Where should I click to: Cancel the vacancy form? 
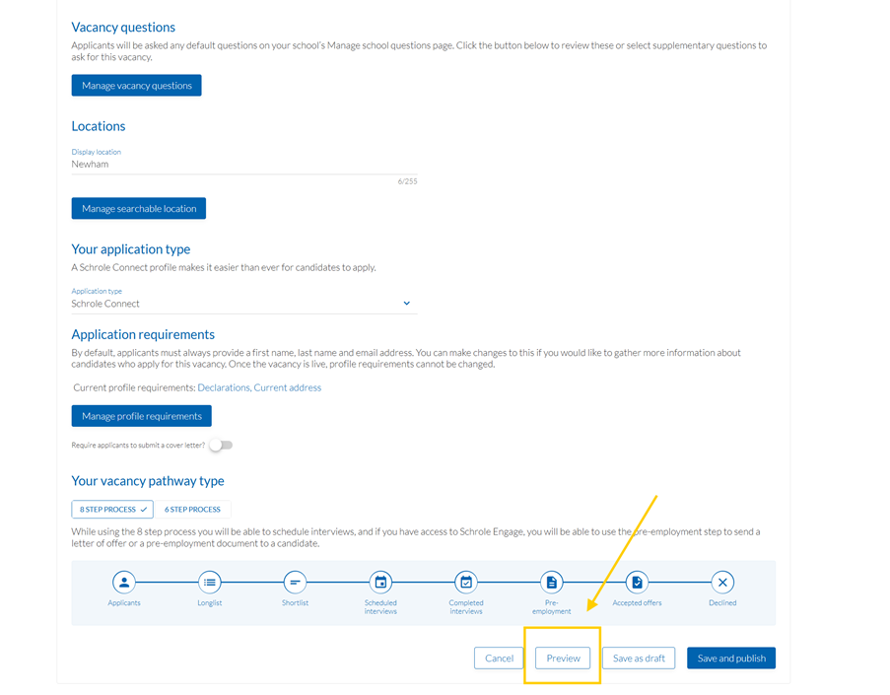point(499,659)
